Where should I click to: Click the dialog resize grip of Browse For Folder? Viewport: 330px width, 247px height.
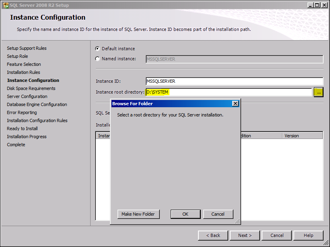point(237,221)
